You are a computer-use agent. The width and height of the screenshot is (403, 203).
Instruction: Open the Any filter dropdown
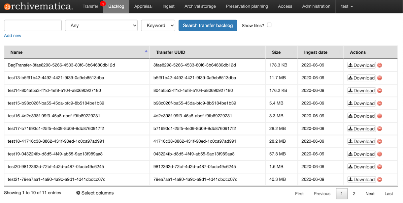tap(101, 25)
